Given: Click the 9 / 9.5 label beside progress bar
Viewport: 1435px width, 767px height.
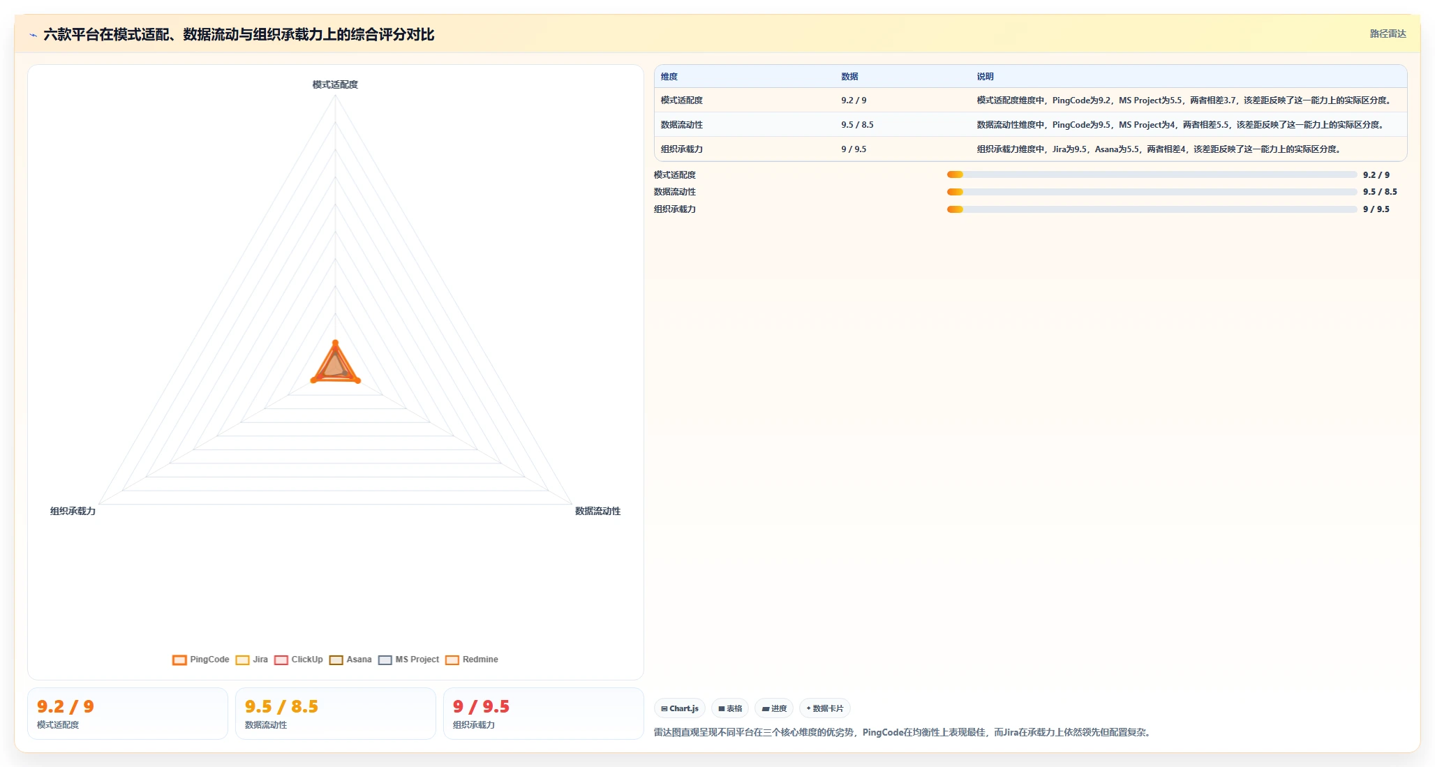Looking at the screenshot, I should 1376,209.
